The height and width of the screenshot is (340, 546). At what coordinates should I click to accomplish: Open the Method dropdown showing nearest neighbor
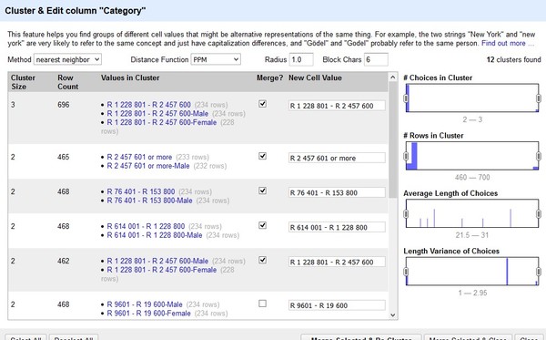(x=67, y=59)
